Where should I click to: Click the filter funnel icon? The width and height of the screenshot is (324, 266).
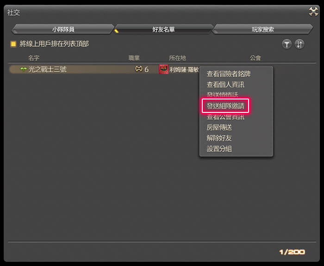click(x=287, y=44)
